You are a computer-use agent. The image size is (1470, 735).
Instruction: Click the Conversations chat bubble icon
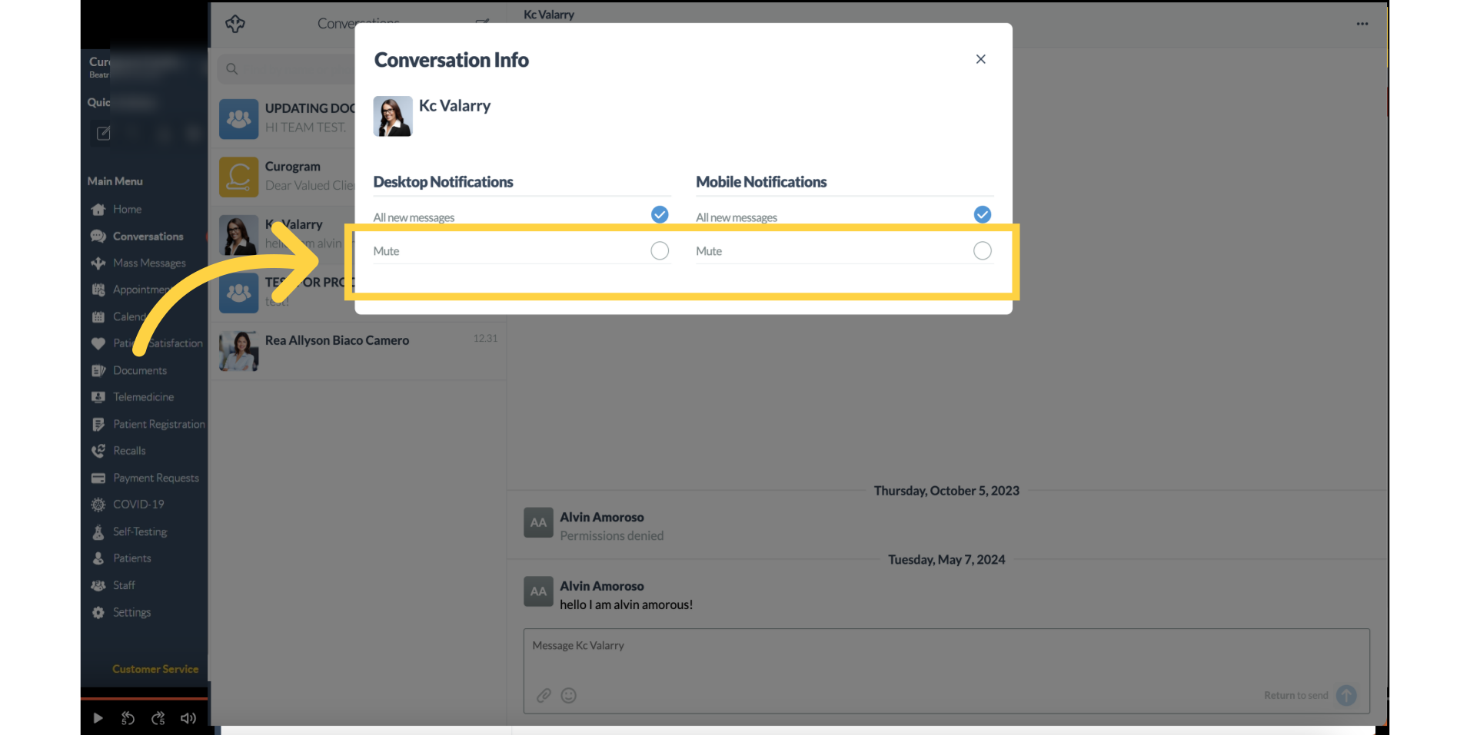point(98,237)
